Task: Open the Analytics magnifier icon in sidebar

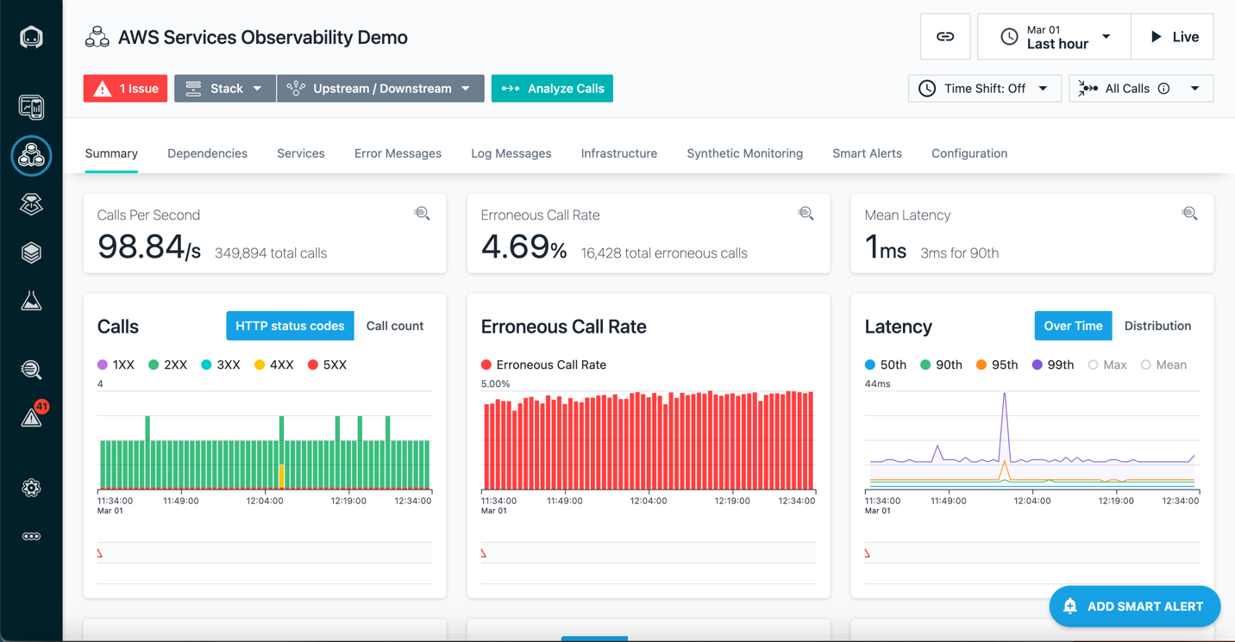Action: point(31,370)
